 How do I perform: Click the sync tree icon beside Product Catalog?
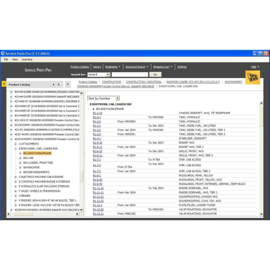(x=67, y=84)
